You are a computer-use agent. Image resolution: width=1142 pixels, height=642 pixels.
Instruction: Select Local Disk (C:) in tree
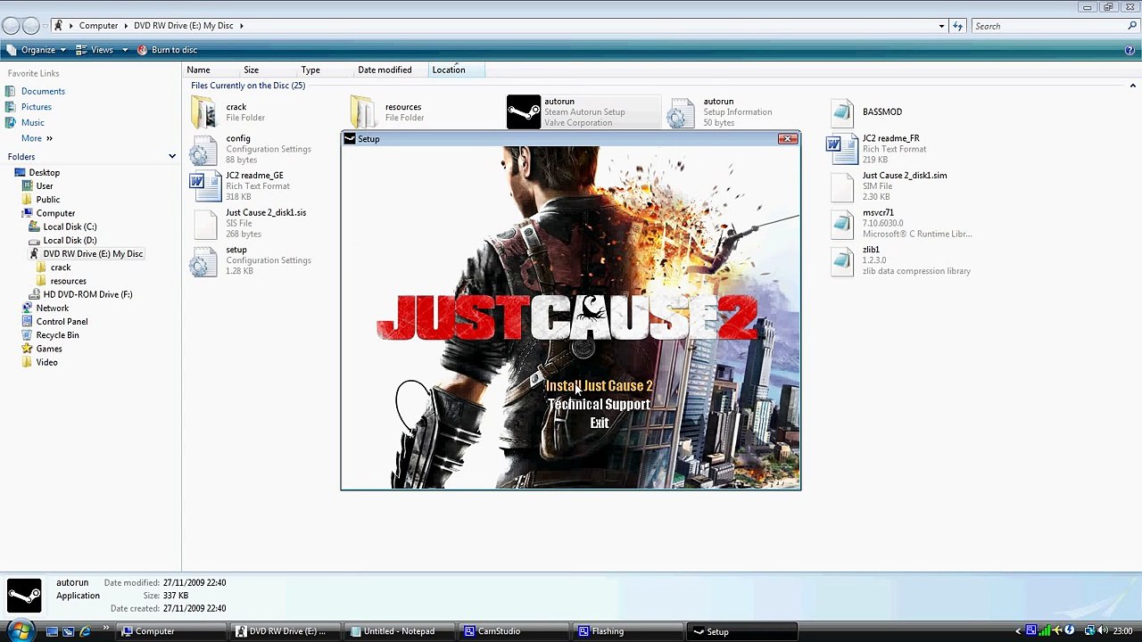[x=70, y=226]
